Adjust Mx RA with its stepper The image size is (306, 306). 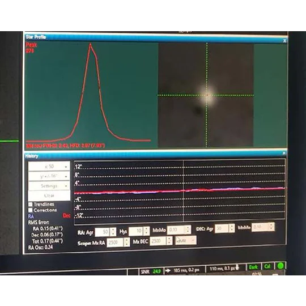point(127,242)
